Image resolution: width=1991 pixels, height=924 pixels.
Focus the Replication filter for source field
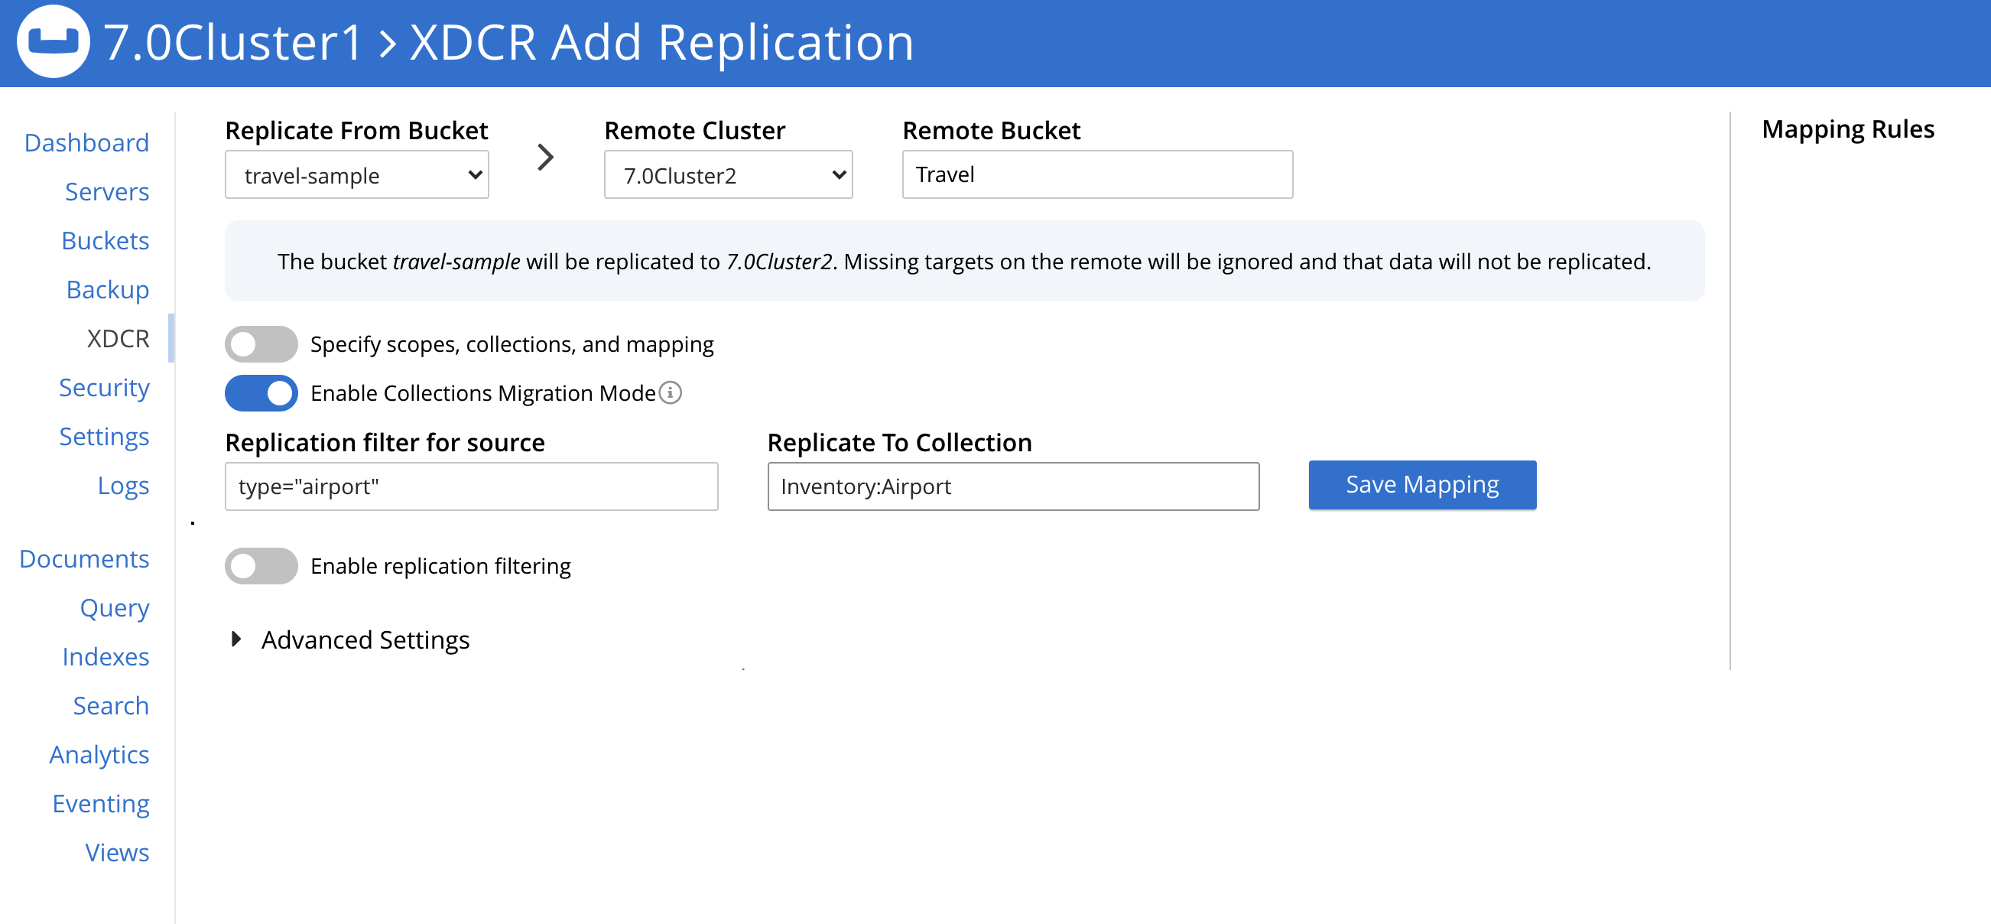(x=471, y=486)
